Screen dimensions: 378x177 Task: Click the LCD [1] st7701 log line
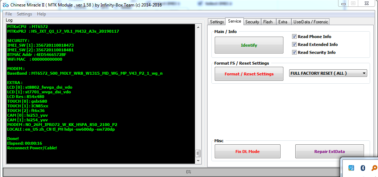(39, 92)
